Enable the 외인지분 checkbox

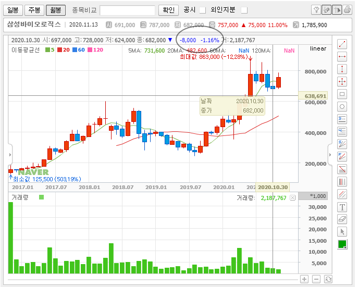coord(244,10)
